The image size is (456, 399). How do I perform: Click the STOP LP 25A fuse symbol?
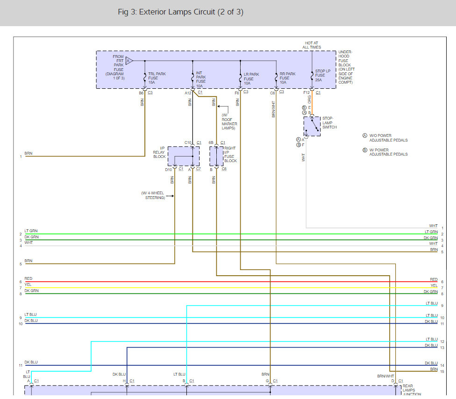312,76
